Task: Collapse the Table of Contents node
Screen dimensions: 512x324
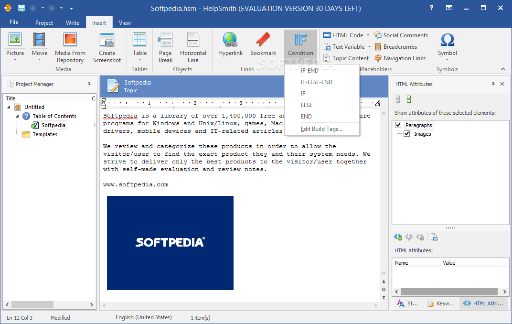Action: [17, 116]
